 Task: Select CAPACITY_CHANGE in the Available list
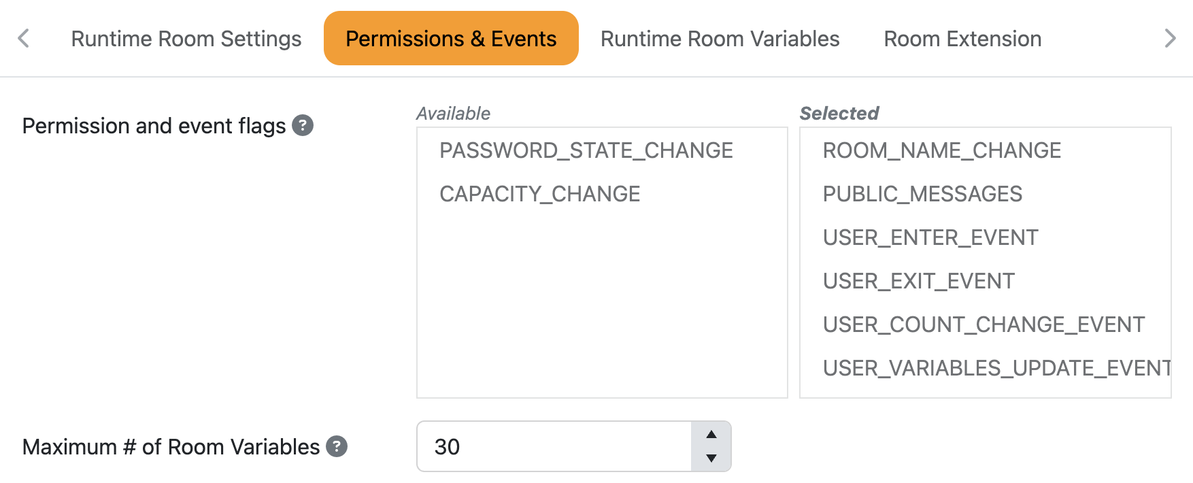(x=539, y=194)
